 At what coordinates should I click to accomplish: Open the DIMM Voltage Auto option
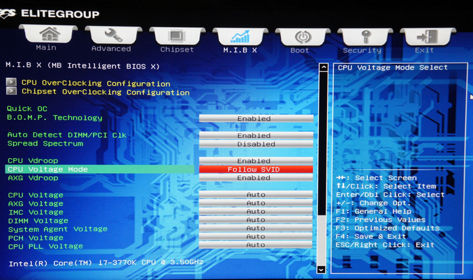255,220
